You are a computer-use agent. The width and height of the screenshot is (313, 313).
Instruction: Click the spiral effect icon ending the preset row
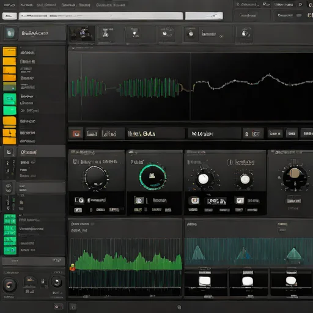pos(245,33)
